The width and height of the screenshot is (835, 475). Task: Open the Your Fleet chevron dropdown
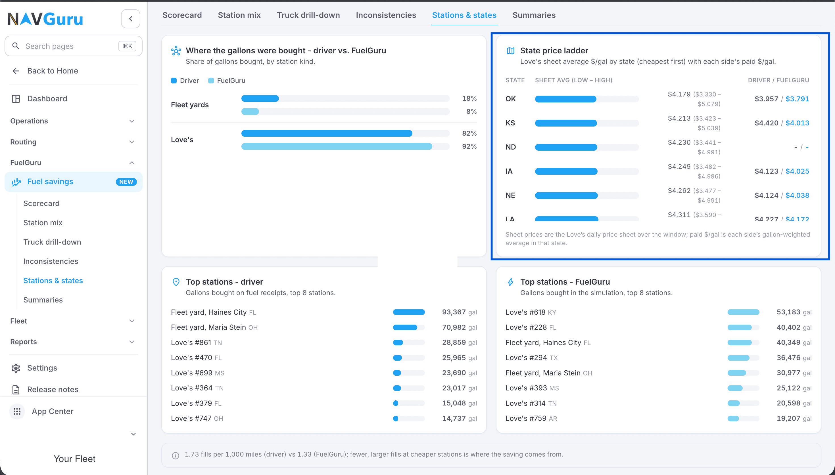pyautogui.click(x=133, y=434)
